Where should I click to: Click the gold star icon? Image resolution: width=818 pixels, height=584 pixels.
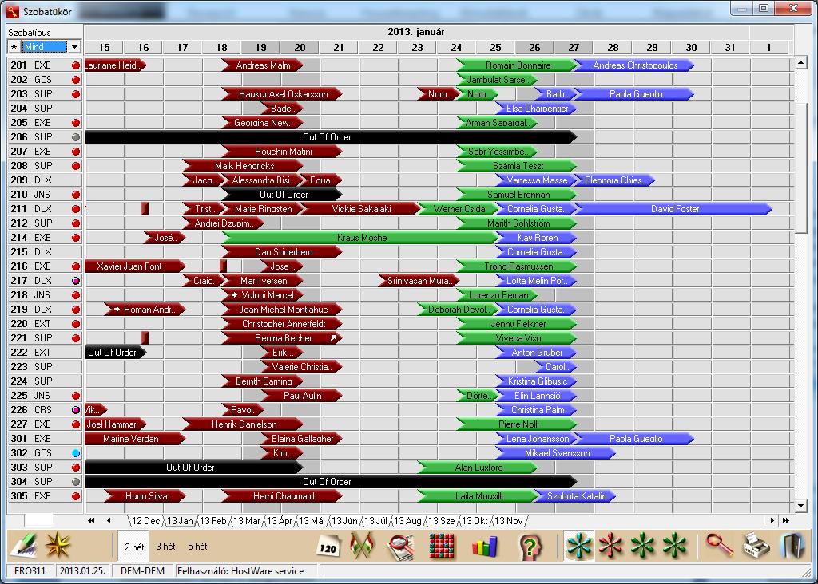point(58,546)
